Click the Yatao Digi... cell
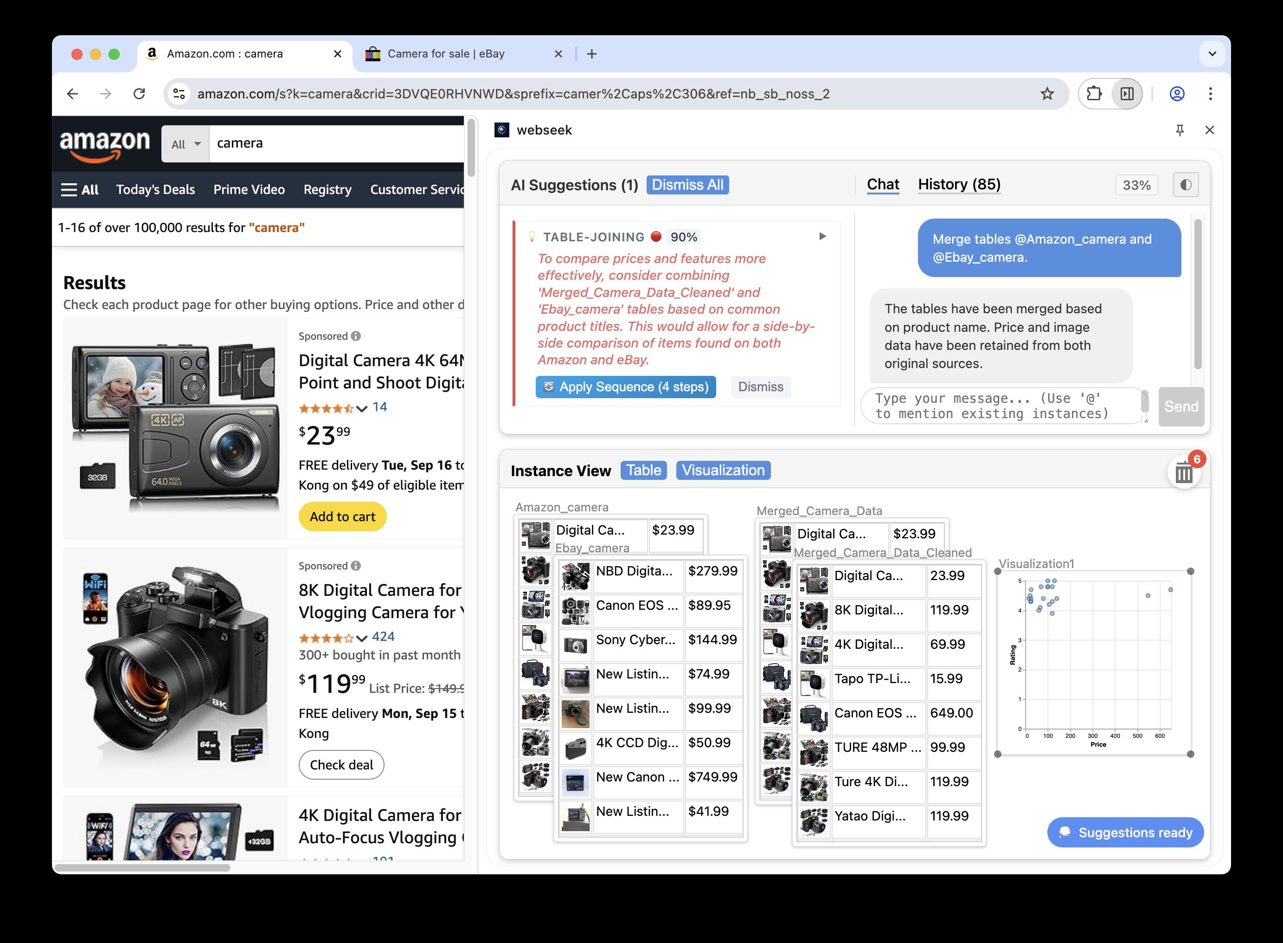 [878, 821]
